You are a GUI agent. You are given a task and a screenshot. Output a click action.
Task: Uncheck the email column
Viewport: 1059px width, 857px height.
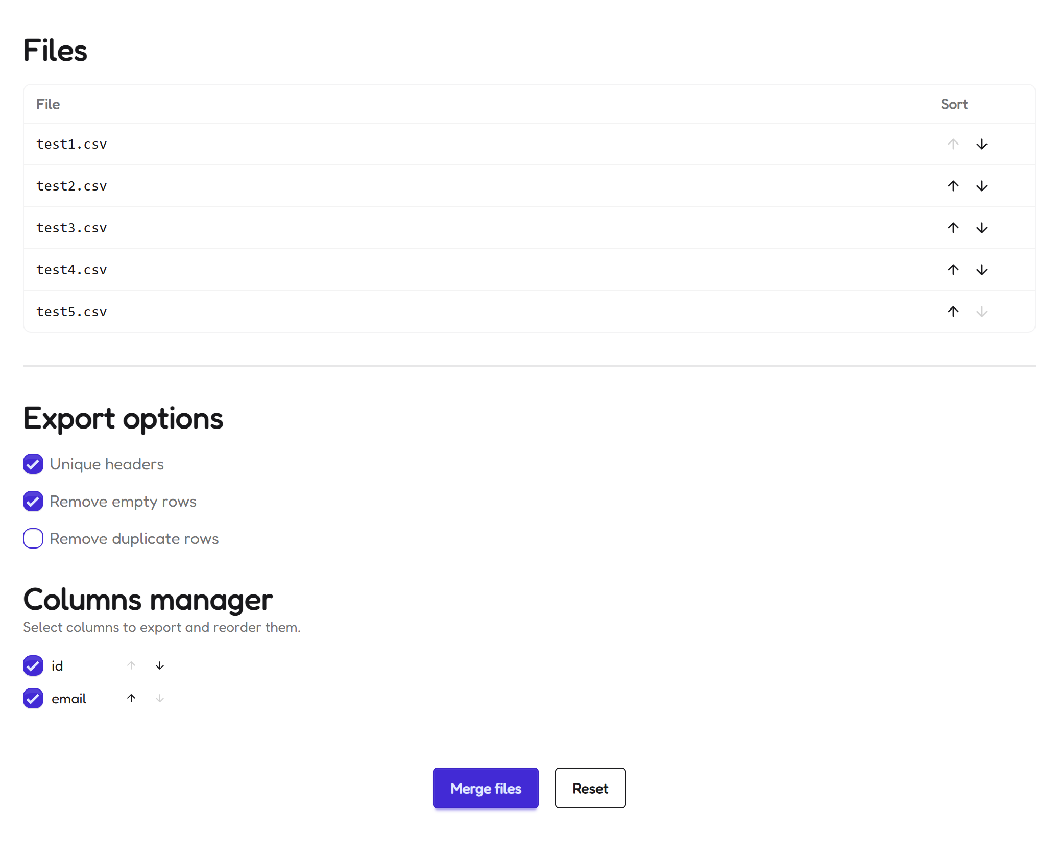(x=33, y=698)
